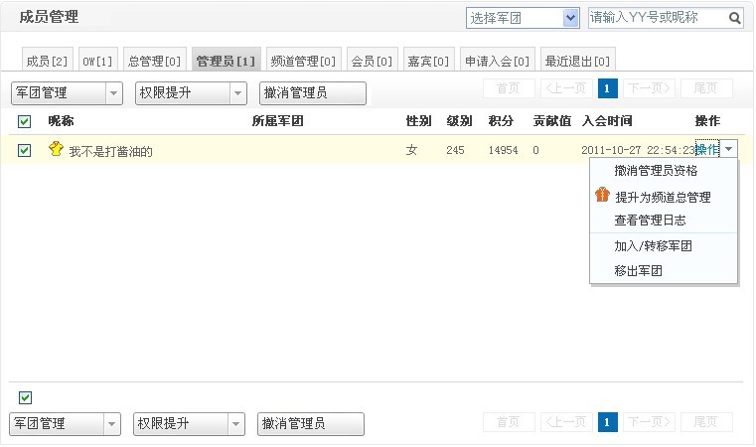Expand the top 权限提升 dropdown
Viewport: 756px width, 447px height.
click(237, 93)
